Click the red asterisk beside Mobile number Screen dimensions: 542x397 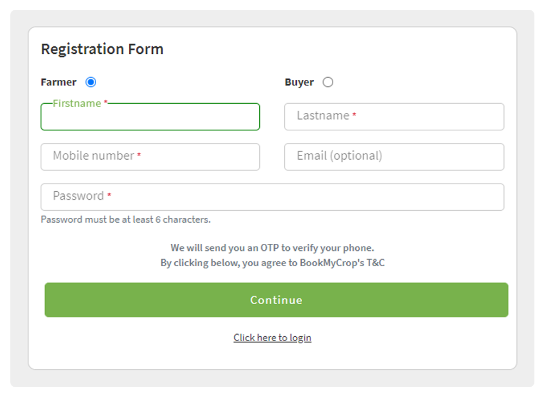click(x=139, y=156)
